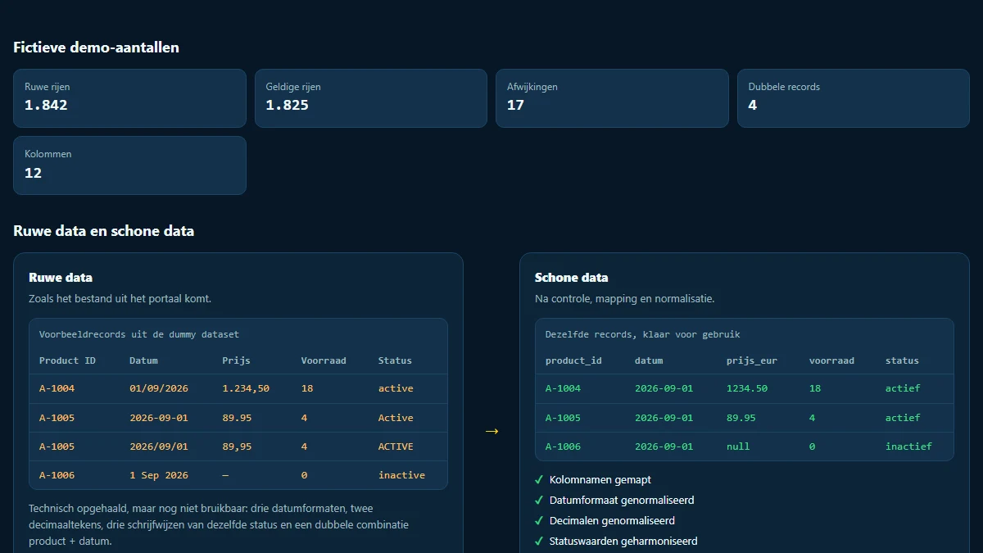The height and width of the screenshot is (553, 983).
Task: Click 'A-1004' in the Ruwe data table
Action: (x=57, y=388)
